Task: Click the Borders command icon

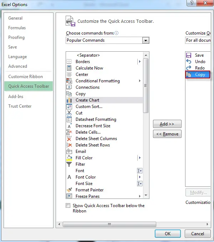Action: point(69,62)
